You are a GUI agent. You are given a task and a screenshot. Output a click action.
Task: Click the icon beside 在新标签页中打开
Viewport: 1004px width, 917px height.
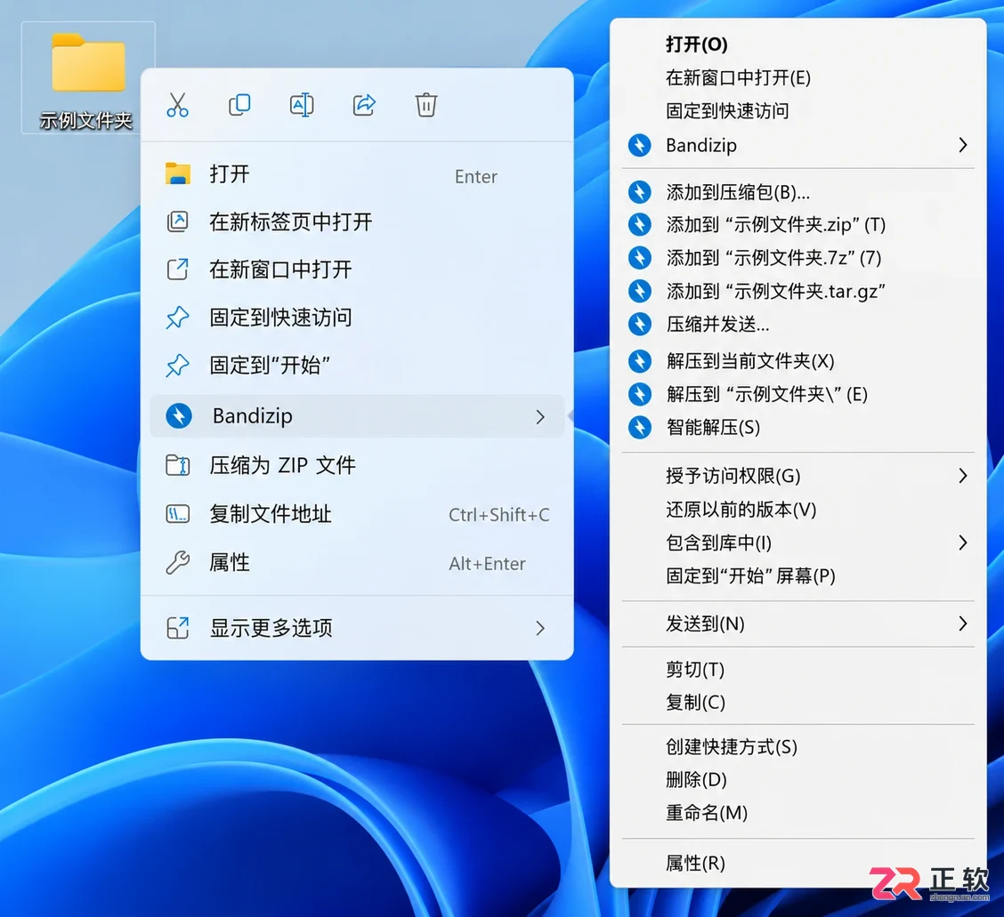(x=177, y=222)
